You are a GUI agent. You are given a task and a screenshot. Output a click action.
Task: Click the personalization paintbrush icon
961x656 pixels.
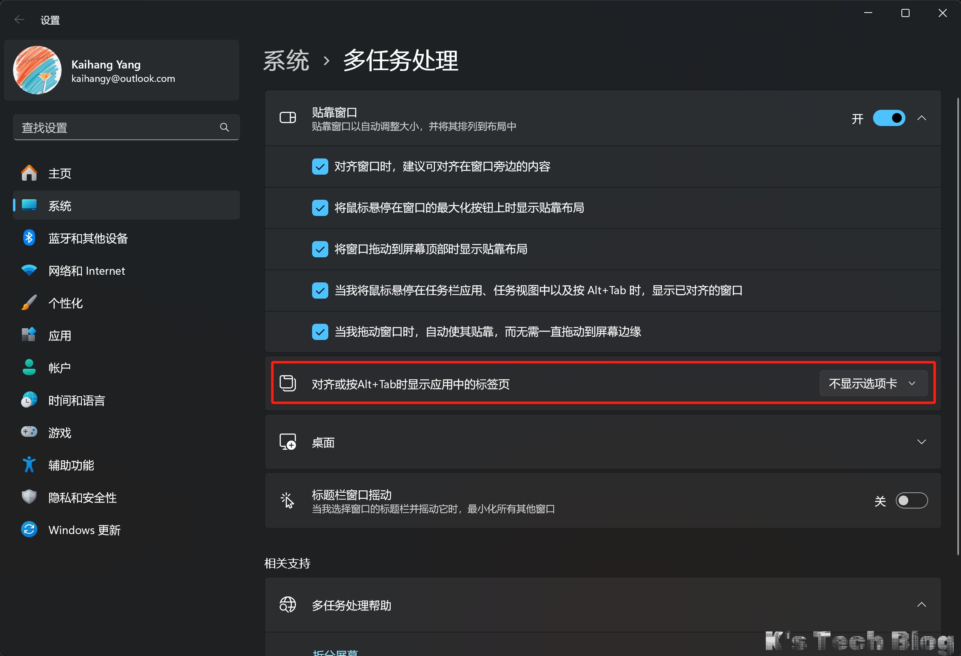tap(29, 303)
